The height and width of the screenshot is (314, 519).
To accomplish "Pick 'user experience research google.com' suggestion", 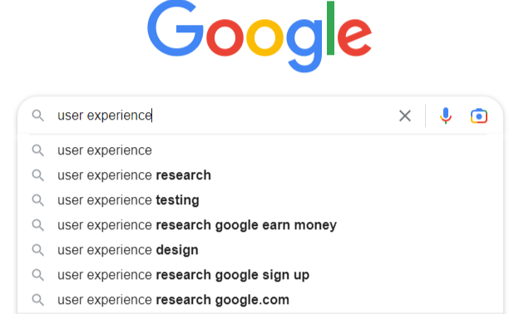I will (260, 300).
